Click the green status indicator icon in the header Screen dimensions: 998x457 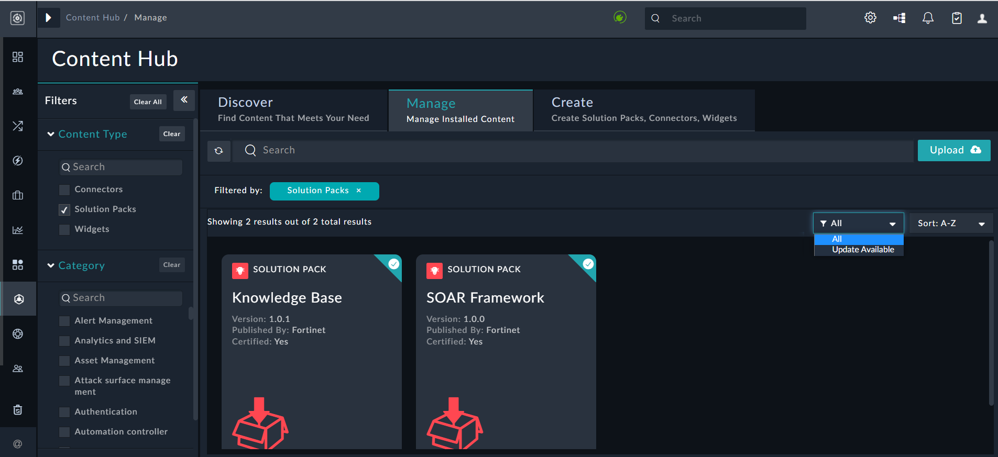pos(620,18)
